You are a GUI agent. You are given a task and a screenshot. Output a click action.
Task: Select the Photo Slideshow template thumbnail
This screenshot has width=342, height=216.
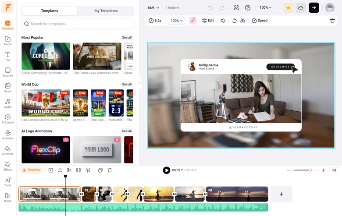click(x=97, y=56)
